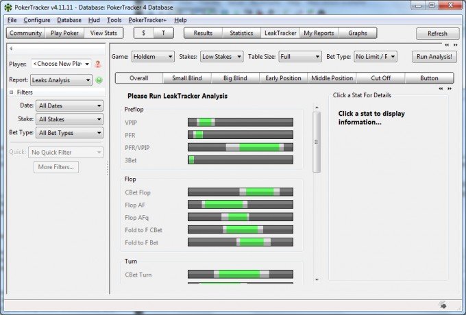Click the PFR/VIP stat range bar
This screenshot has width=466, height=315.
tap(241, 147)
